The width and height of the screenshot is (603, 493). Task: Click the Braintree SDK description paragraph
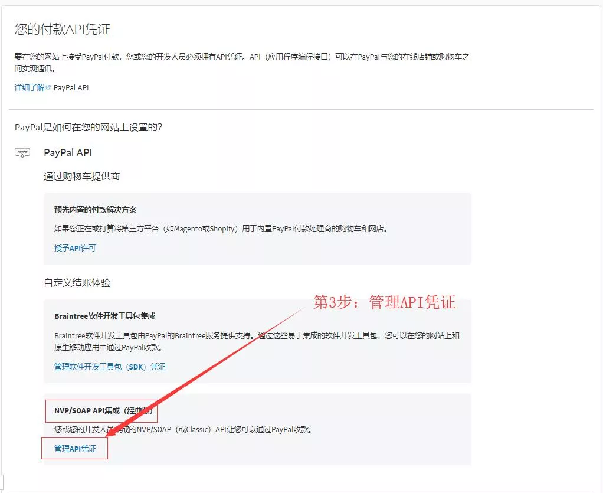pyautogui.click(x=257, y=341)
